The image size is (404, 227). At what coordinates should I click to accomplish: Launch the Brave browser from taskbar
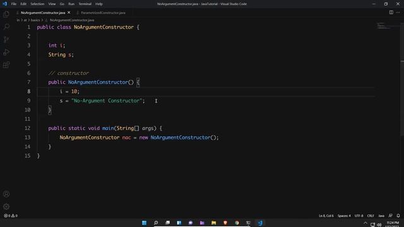tap(225, 223)
